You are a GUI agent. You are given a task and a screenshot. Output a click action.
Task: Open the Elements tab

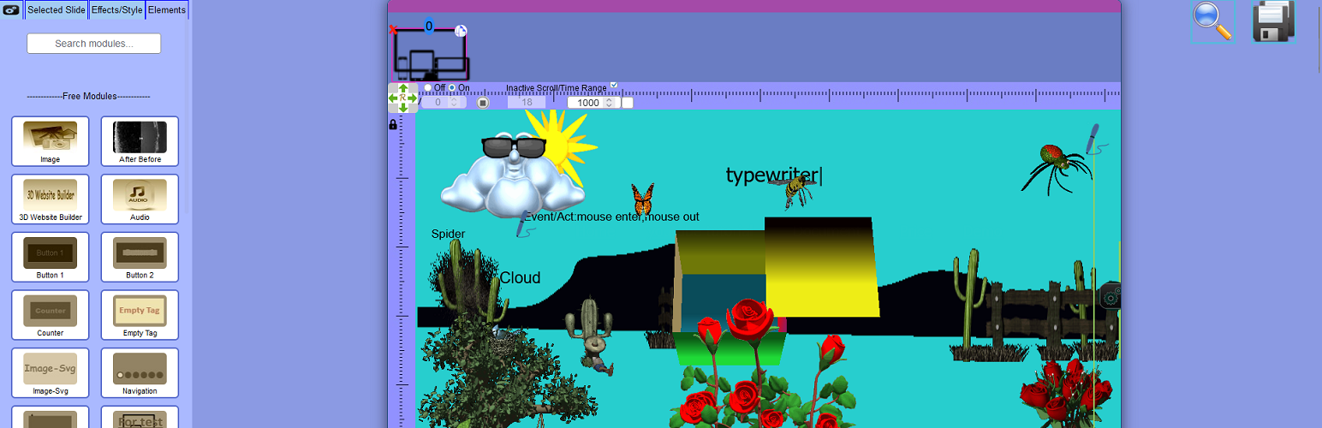click(167, 10)
